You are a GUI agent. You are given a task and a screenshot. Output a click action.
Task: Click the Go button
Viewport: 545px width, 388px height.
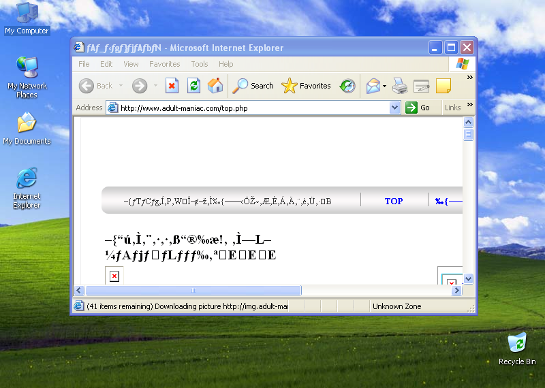(418, 108)
